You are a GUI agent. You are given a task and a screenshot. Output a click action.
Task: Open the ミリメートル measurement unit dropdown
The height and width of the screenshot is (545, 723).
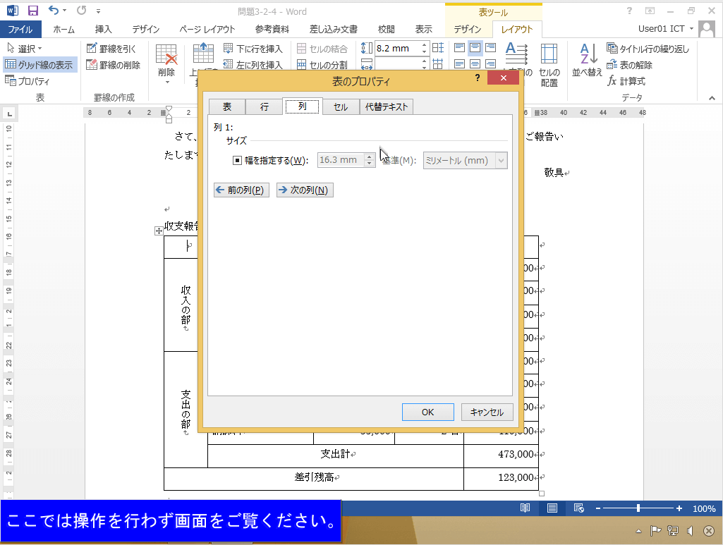point(464,160)
